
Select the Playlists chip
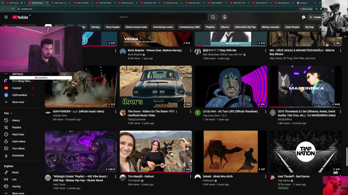tap(210, 27)
